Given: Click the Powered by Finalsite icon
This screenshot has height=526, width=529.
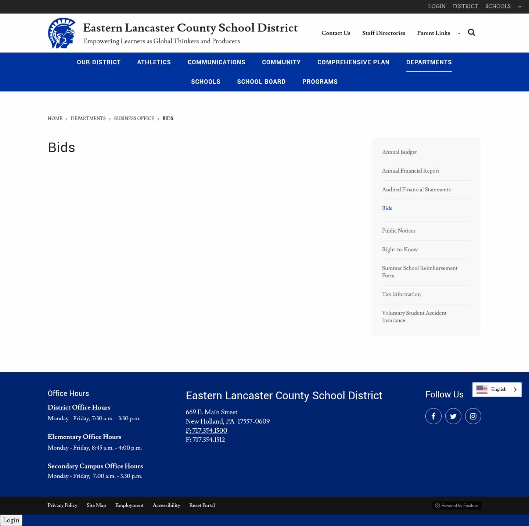Looking at the screenshot, I should point(438,505).
